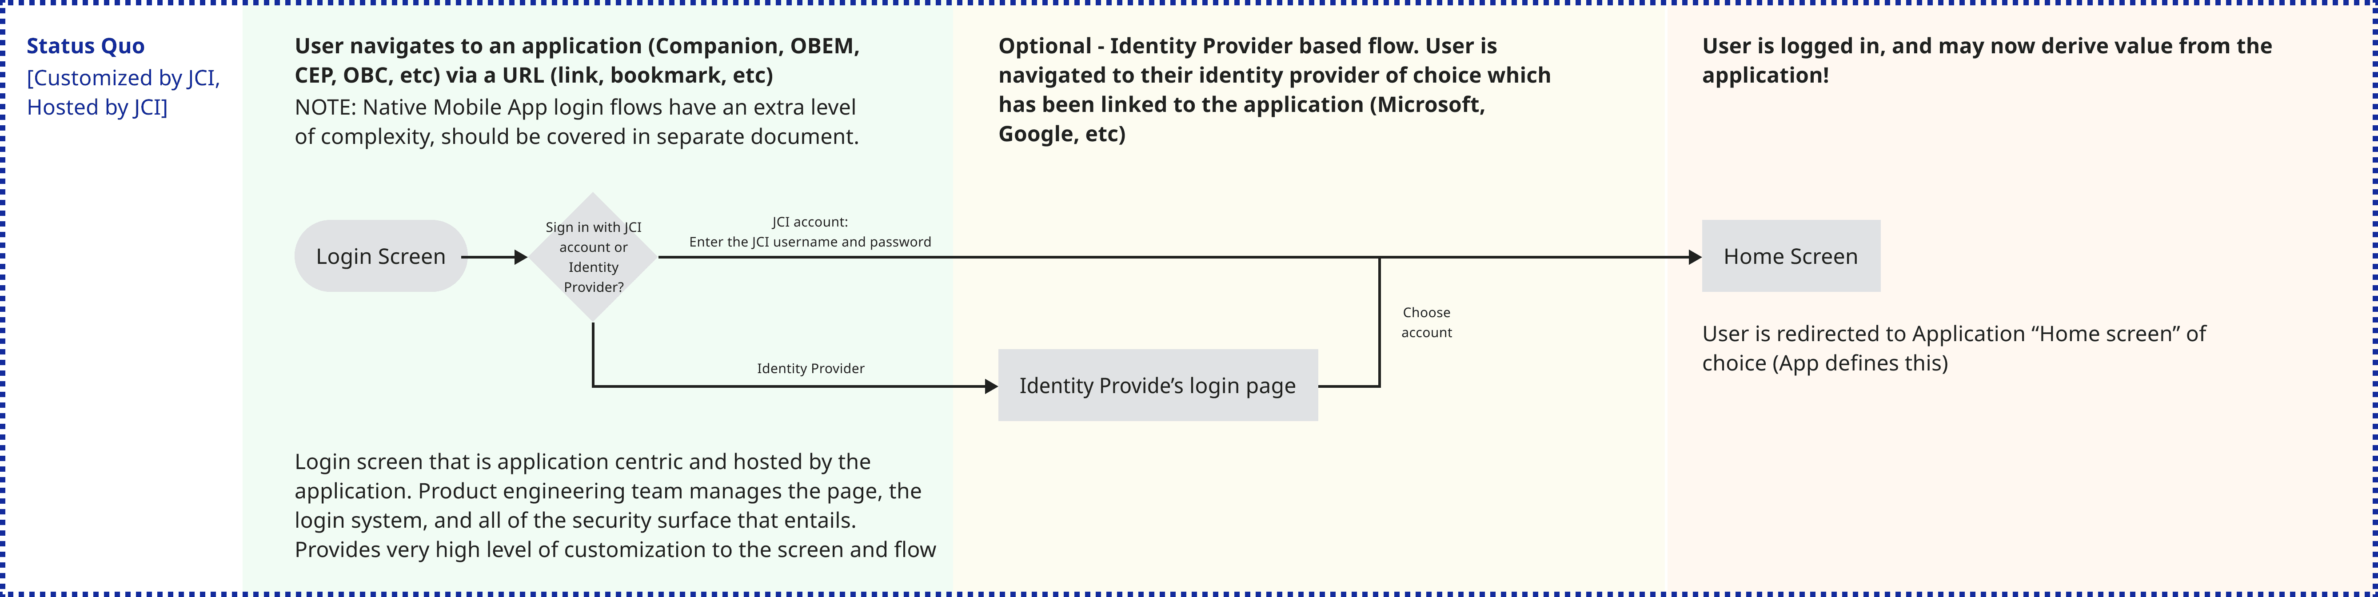Viewport: 2378px width, 597px height.
Task: Select the 'Identity Provider' arrow label
Action: click(810, 368)
